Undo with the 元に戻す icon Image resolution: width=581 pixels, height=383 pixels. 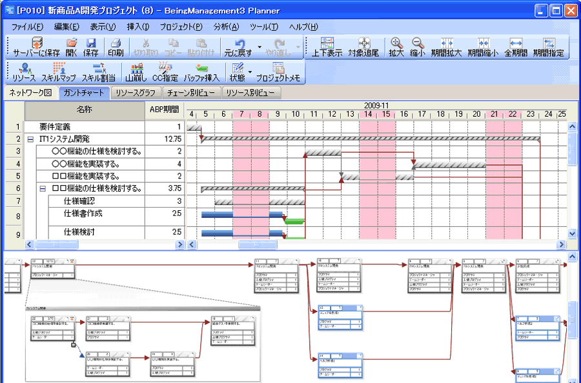tap(239, 47)
